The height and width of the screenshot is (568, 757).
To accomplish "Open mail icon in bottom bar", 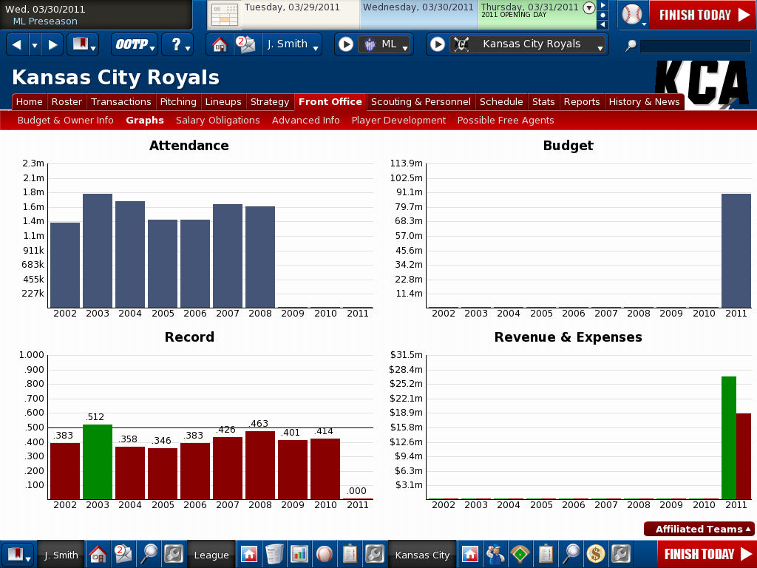I will pyautogui.click(x=123, y=554).
